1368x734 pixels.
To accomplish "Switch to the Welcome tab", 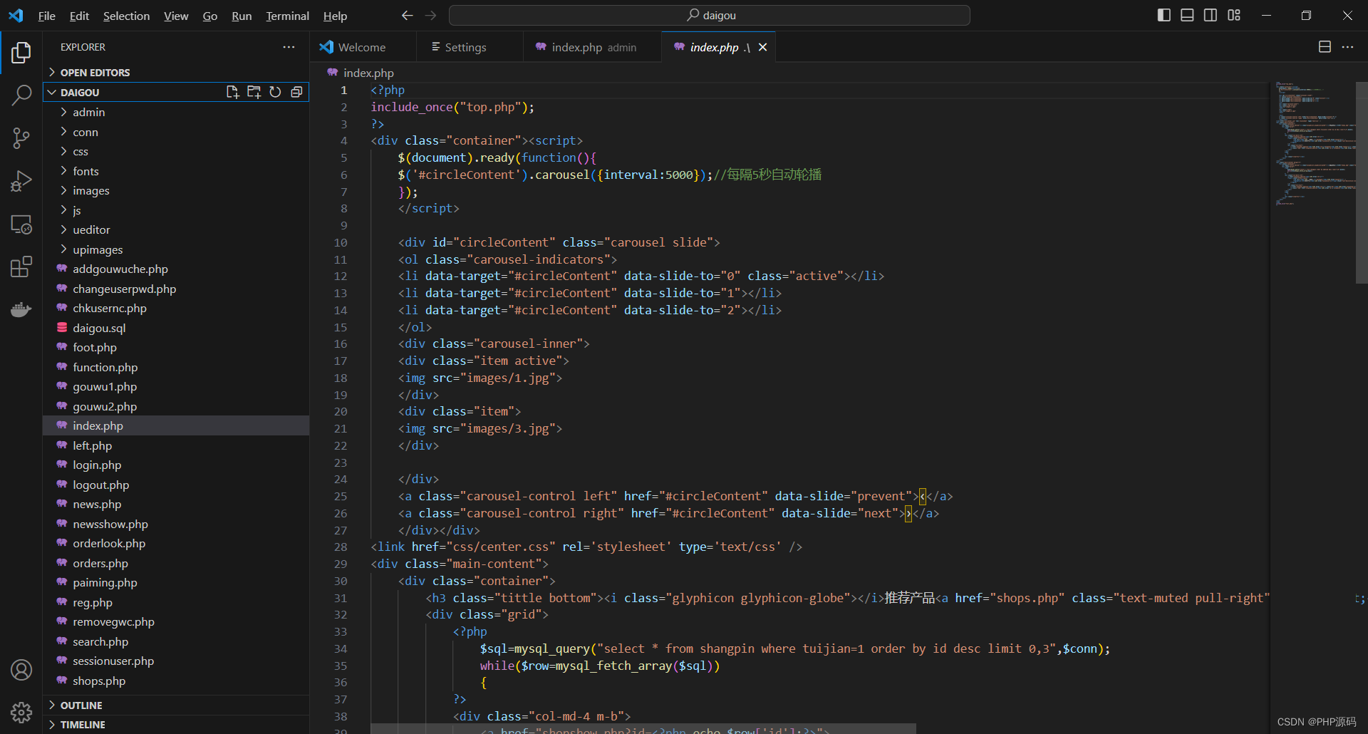I will pos(363,47).
